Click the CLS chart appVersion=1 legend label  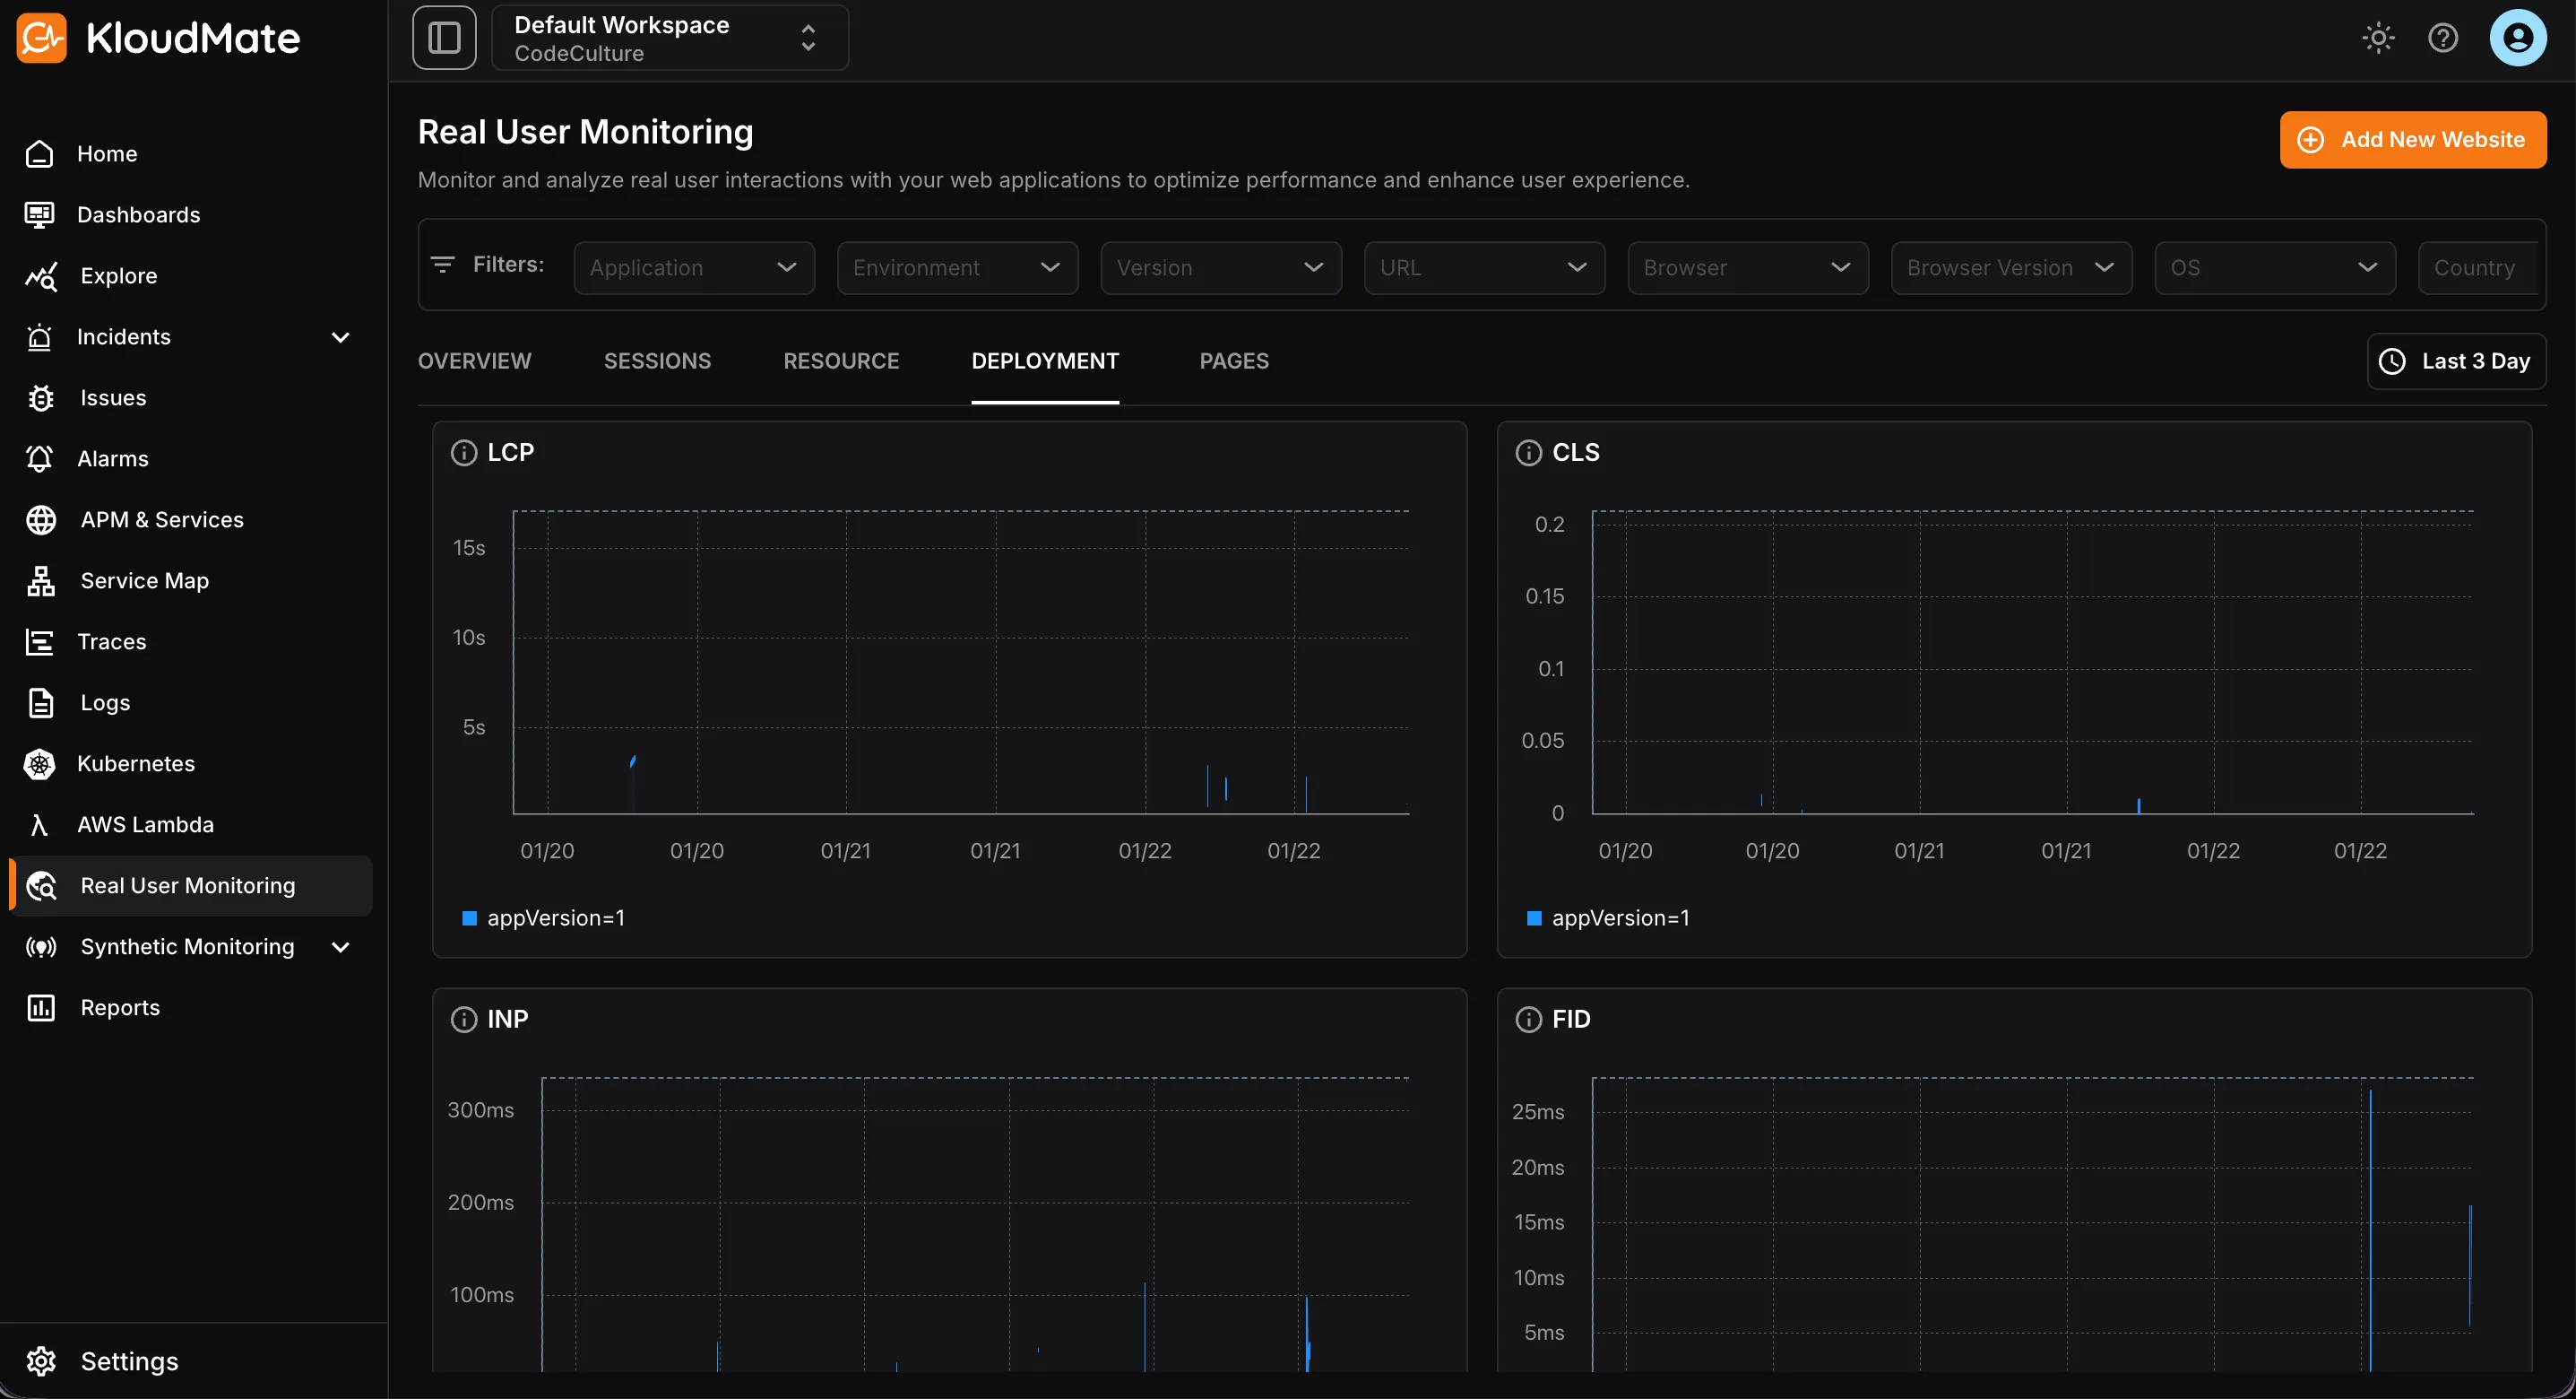point(1621,917)
